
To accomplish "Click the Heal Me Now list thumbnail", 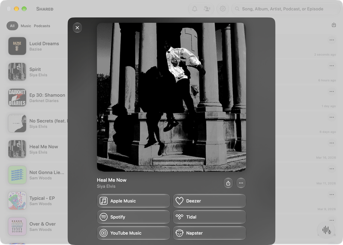I will 17,149.
